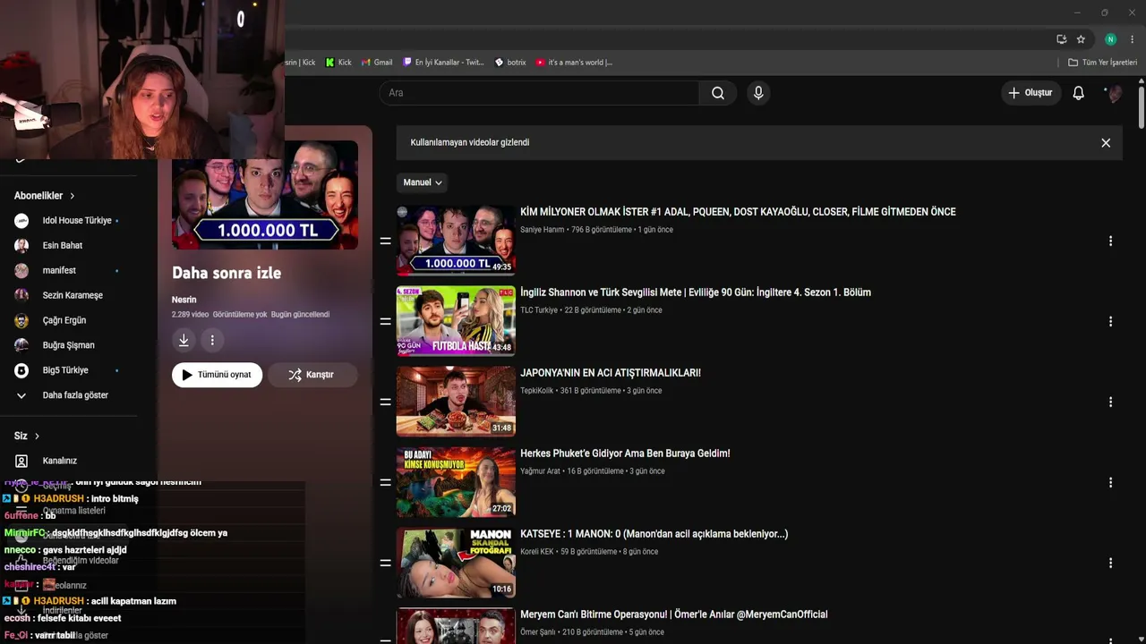Open İngiliz Shannon video thumbnail
The width and height of the screenshot is (1146, 644).
456,321
